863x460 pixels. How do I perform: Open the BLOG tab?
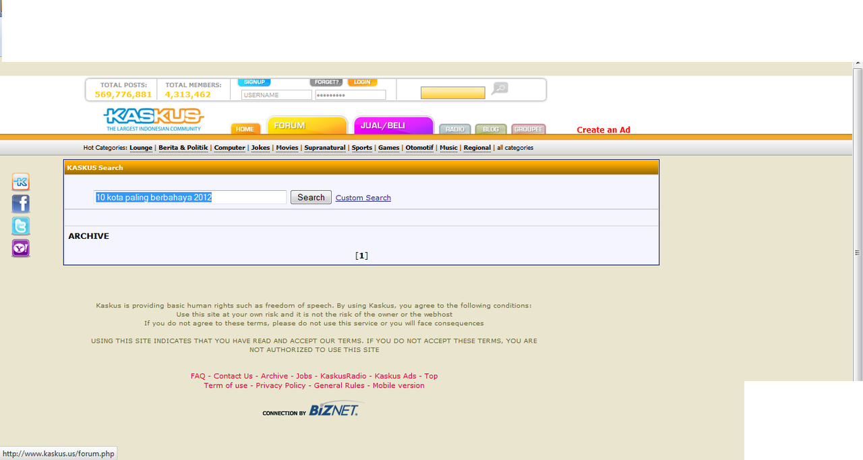[x=491, y=130]
